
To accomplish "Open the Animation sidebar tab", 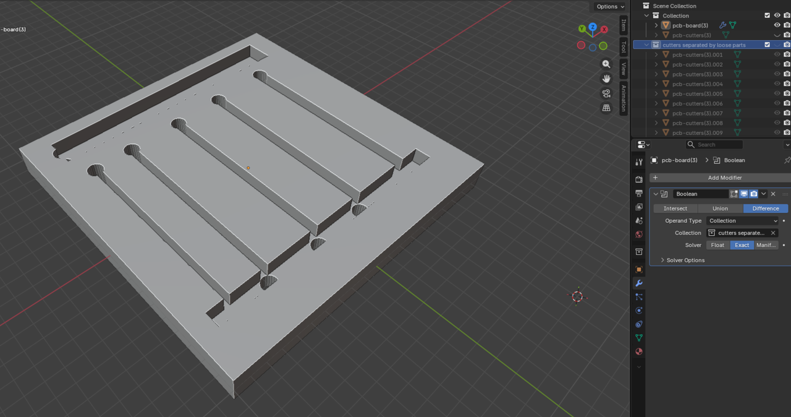I will (x=624, y=98).
